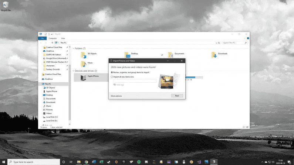Viewport: 294px width, 165px height.
Task: Click the blue Help question mark icon
Action: pos(247,38)
